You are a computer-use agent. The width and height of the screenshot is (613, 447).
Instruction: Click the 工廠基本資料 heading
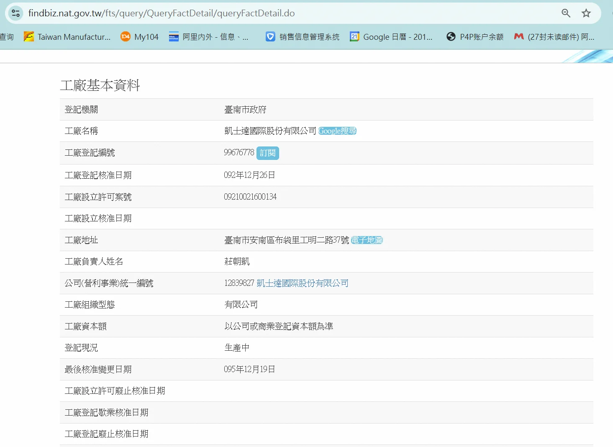pos(100,85)
